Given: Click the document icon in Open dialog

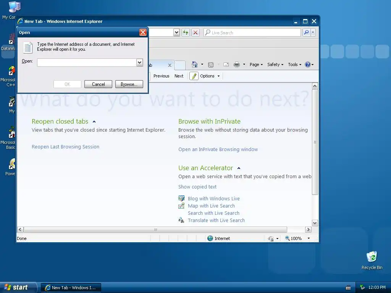Looking at the screenshot, I should pyautogui.click(x=27, y=47).
